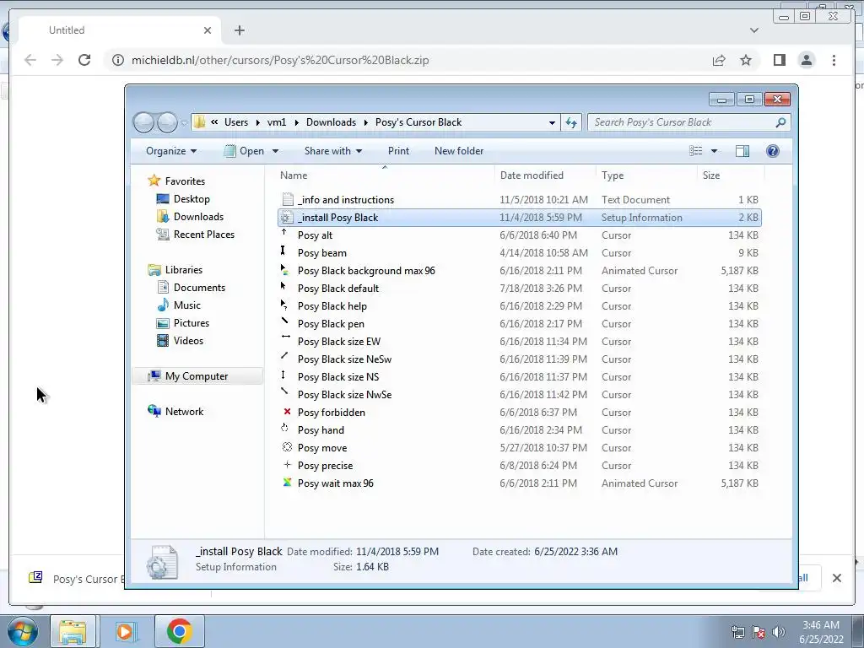
Task: Open the Chrome profile avatar
Action: click(x=806, y=60)
